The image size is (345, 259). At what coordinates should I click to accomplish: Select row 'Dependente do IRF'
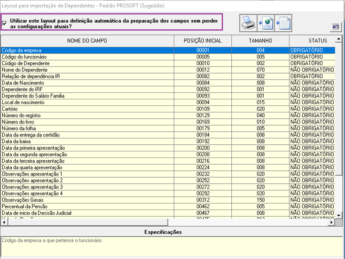(168, 89)
